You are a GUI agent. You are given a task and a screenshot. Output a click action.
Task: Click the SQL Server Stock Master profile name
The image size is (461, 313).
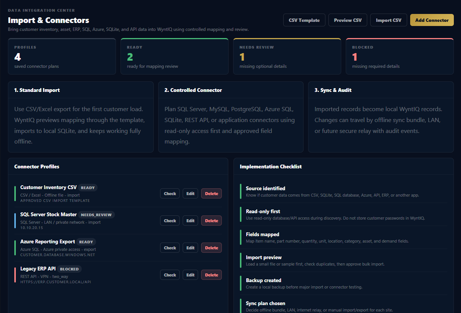(x=49, y=214)
